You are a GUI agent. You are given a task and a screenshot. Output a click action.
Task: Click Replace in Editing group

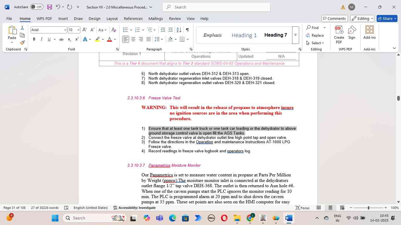pos(315,35)
